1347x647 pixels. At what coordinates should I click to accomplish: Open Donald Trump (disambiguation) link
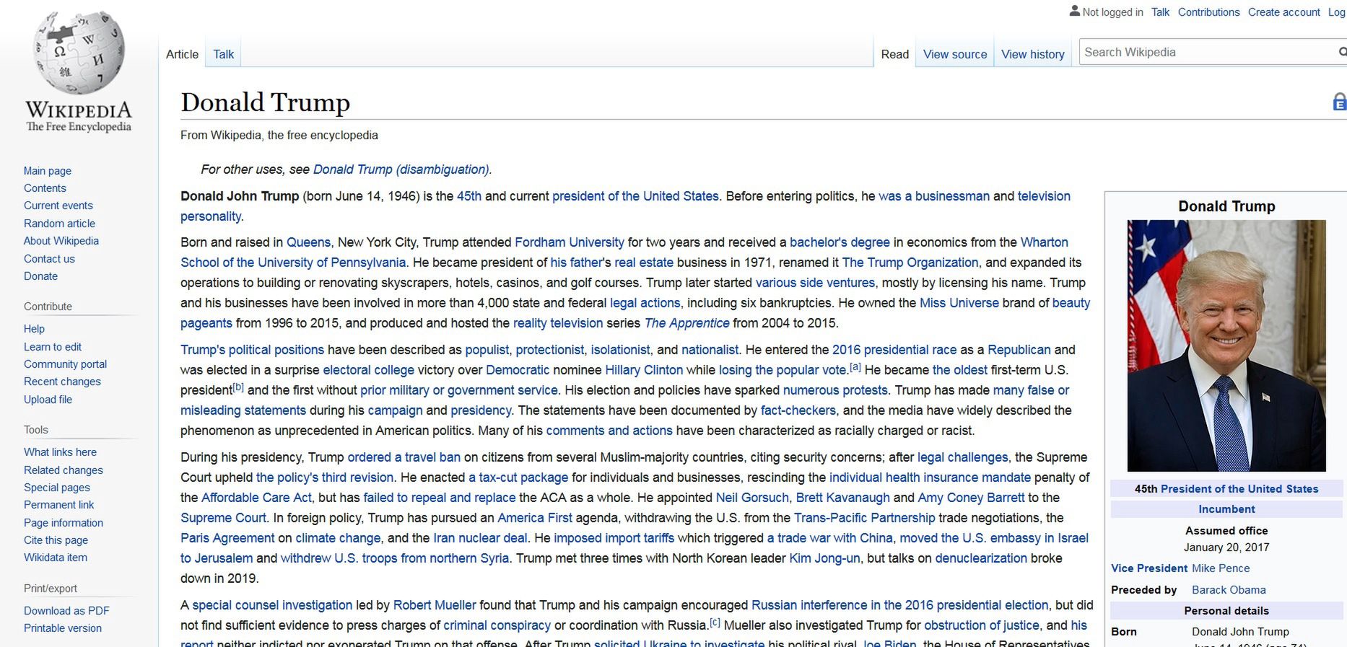(401, 170)
